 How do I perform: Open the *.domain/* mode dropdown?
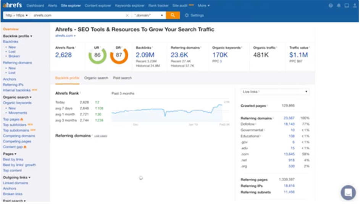click(149, 15)
